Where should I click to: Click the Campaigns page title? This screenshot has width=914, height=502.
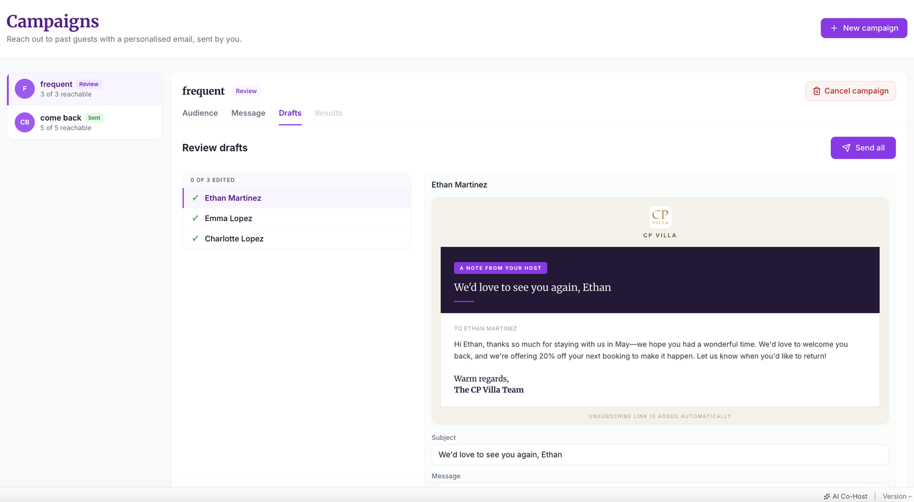(x=52, y=21)
